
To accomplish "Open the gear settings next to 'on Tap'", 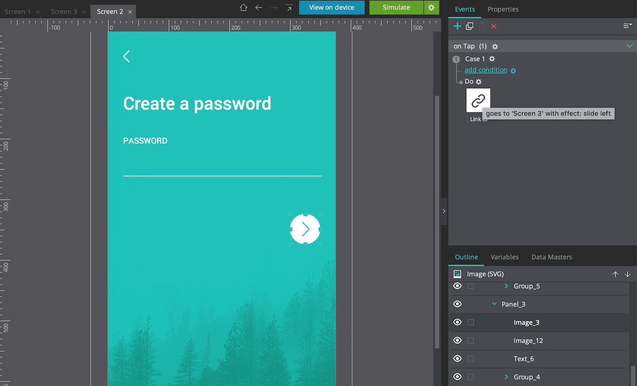I will (495, 46).
